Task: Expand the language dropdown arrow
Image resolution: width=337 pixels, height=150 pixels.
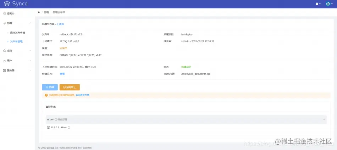Action: click(x=320, y=4)
